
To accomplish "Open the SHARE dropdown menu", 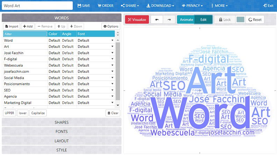I will [130, 6].
